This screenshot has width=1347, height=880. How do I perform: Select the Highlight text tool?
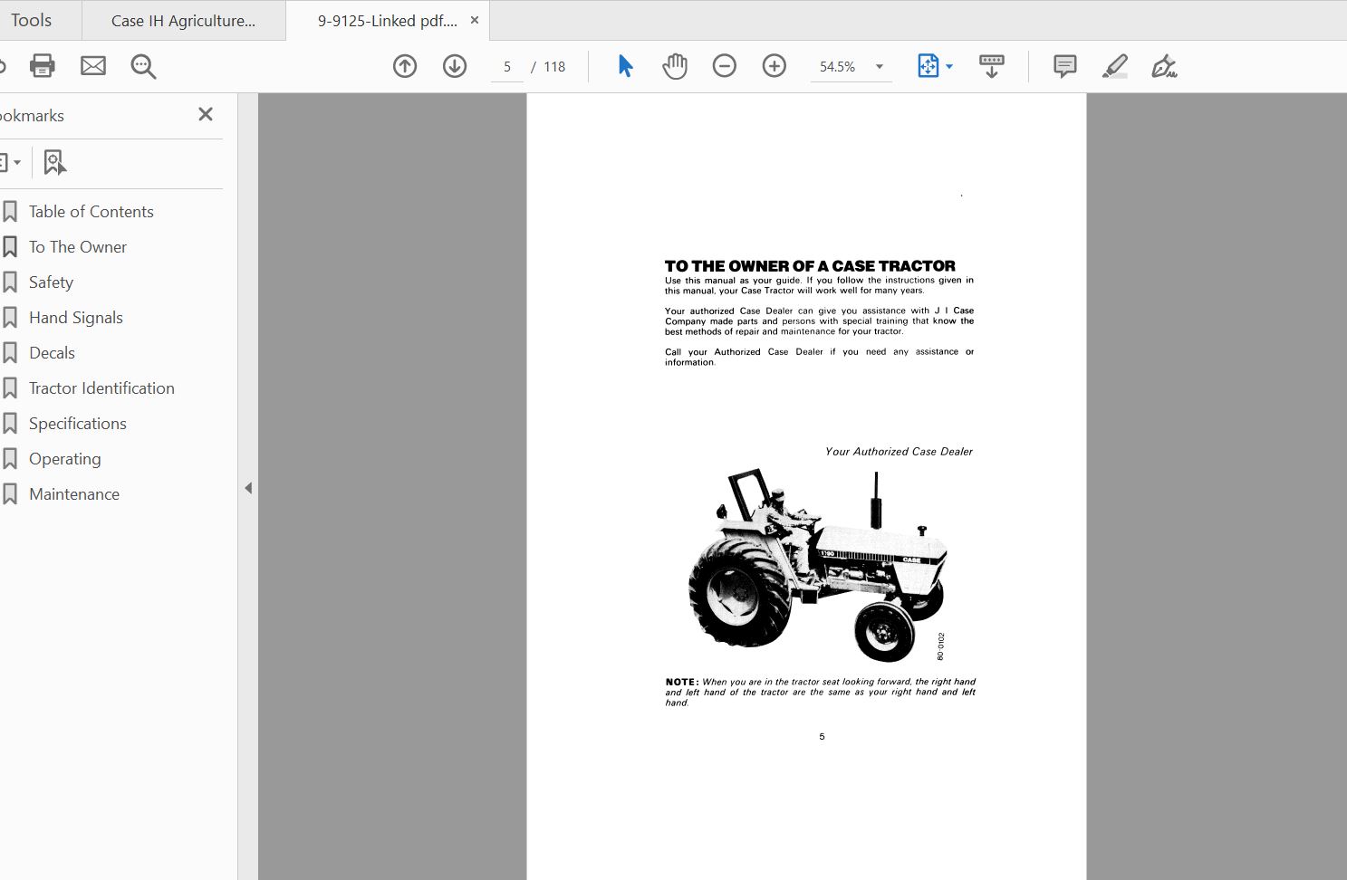click(x=1115, y=65)
